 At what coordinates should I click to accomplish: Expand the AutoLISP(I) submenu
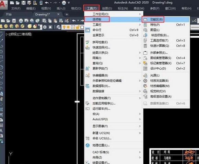click(114, 119)
